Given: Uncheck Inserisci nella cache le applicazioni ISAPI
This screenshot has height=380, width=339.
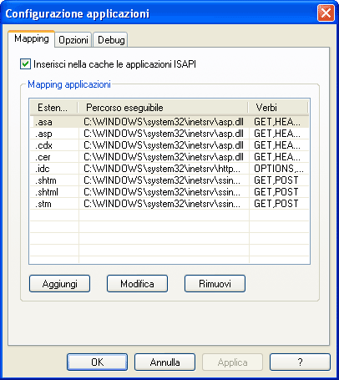Looking at the screenshot, I should [26, 64].
